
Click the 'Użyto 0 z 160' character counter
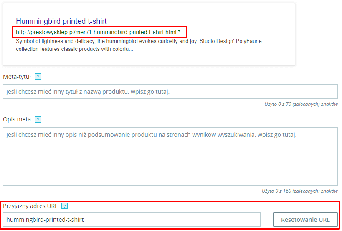(x=300, y=191)
